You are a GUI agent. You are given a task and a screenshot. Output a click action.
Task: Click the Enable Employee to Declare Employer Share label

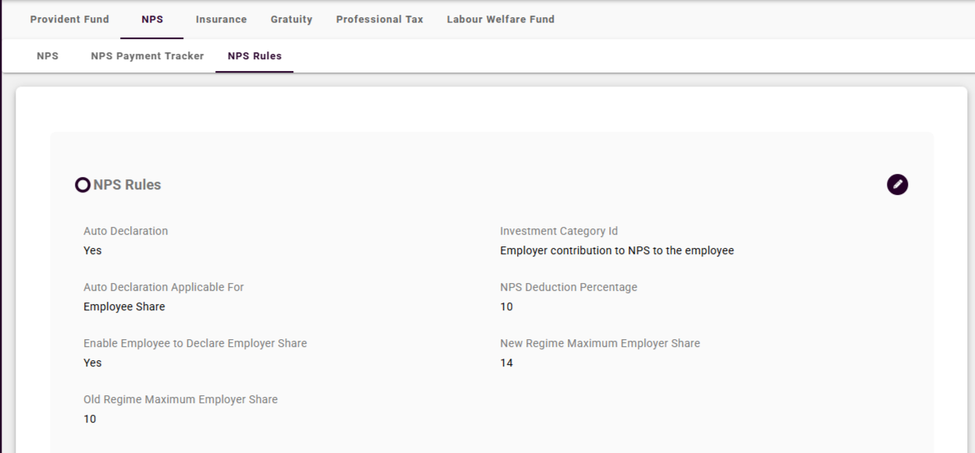(195, 344)
